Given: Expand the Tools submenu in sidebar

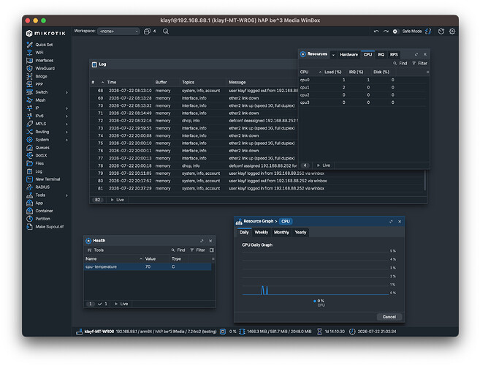Looking at the screenshot, I should click(x=66, y=195).
